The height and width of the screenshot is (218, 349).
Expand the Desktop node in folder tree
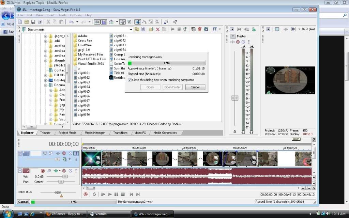point(46,80)
